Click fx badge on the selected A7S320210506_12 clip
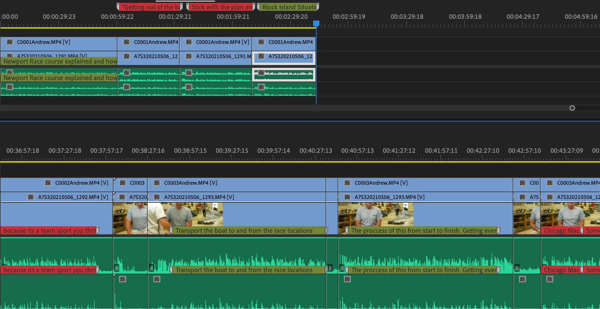Image resolution: width=600 pixels, height=309 pixels. pos(261,56)
